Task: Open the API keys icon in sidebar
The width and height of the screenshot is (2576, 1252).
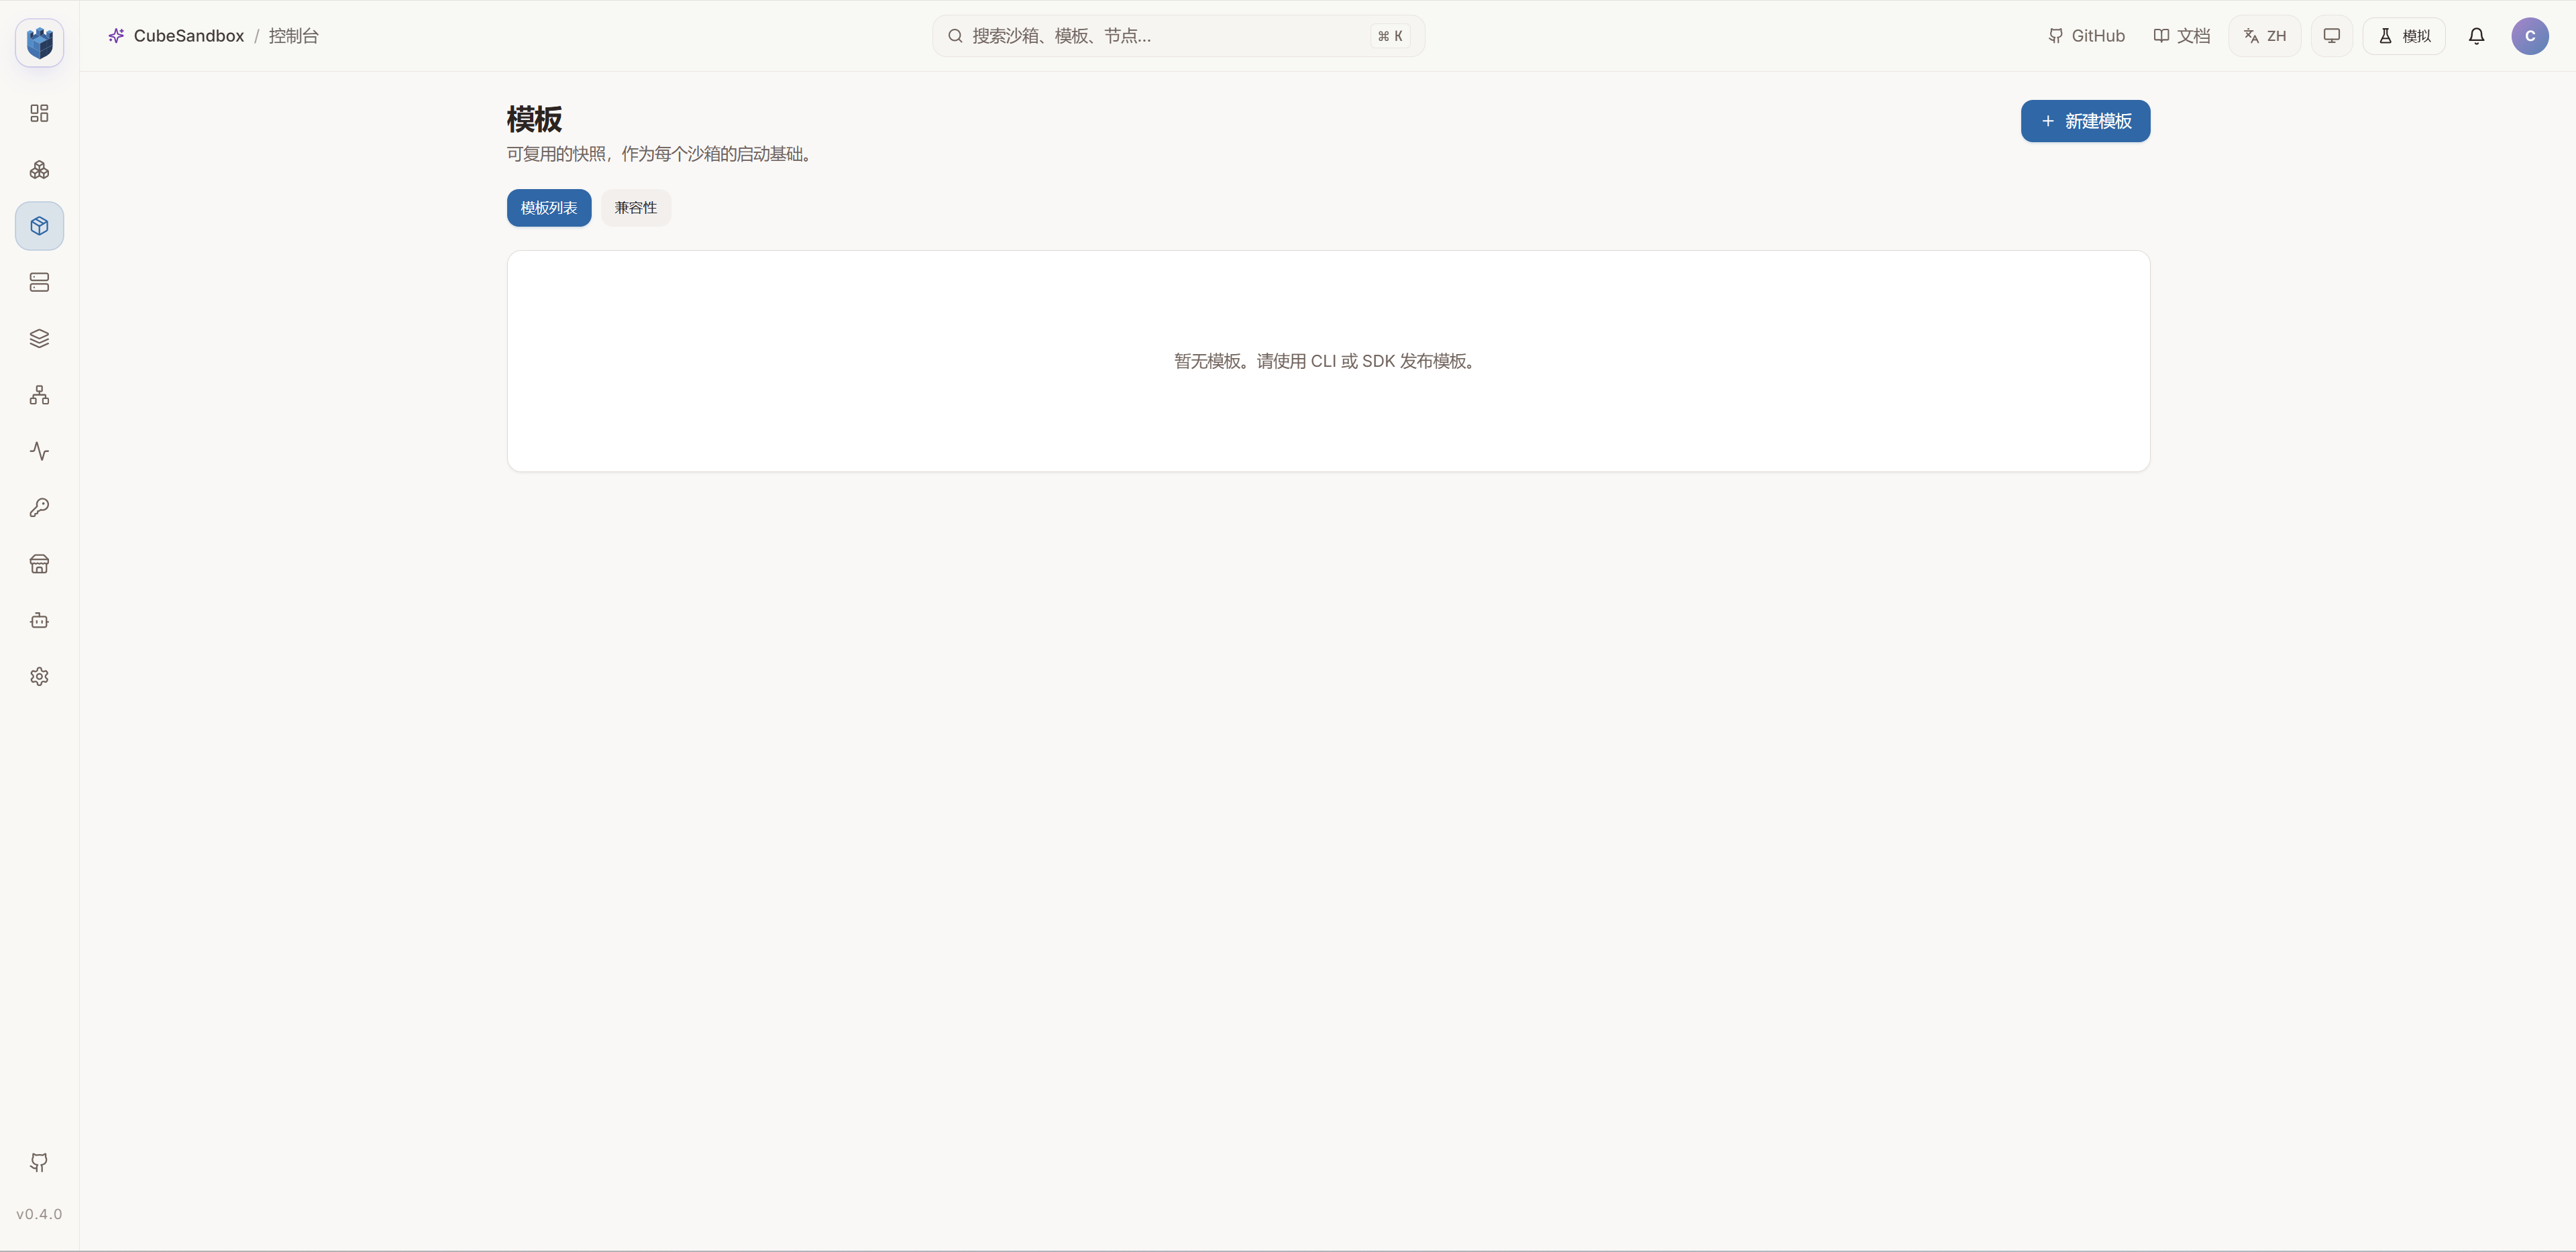Action: [x=39, y=508]
